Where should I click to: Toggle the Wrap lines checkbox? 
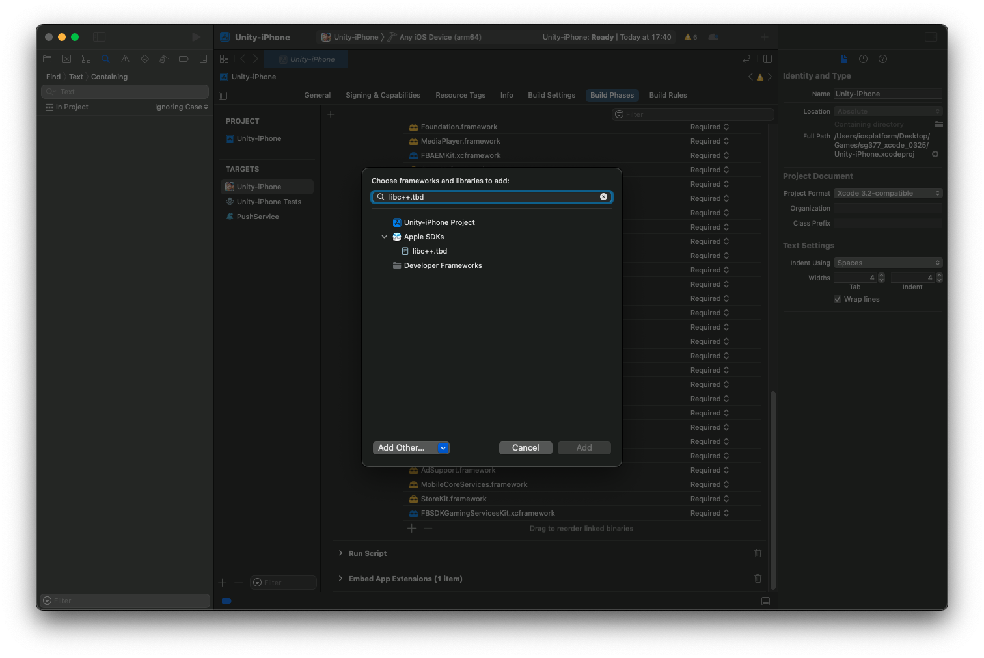(x=838, y=299)
